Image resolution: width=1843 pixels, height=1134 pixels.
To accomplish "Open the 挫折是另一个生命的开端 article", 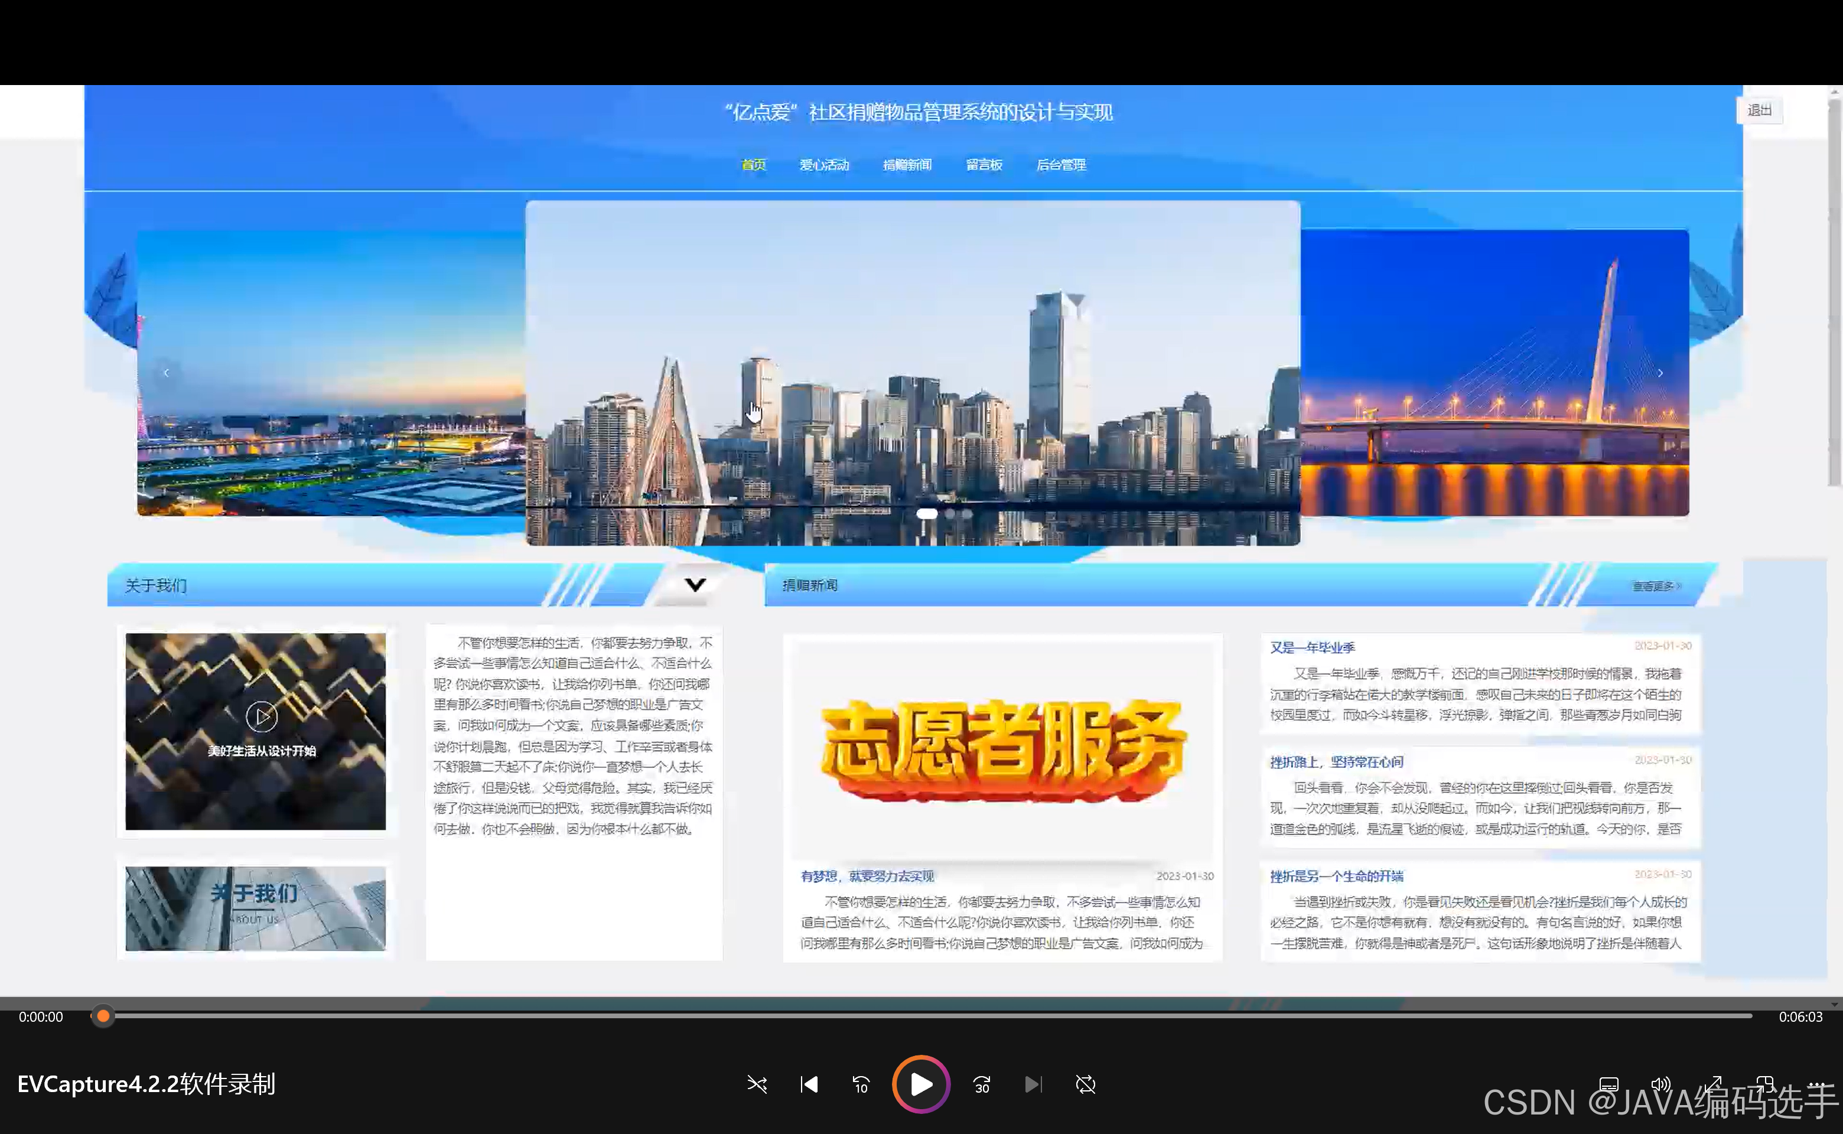I will coord(1337,876).
